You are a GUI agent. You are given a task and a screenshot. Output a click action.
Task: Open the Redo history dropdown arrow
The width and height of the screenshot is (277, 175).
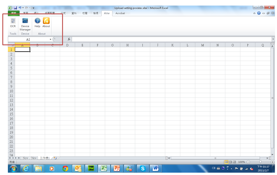[30, 8]
